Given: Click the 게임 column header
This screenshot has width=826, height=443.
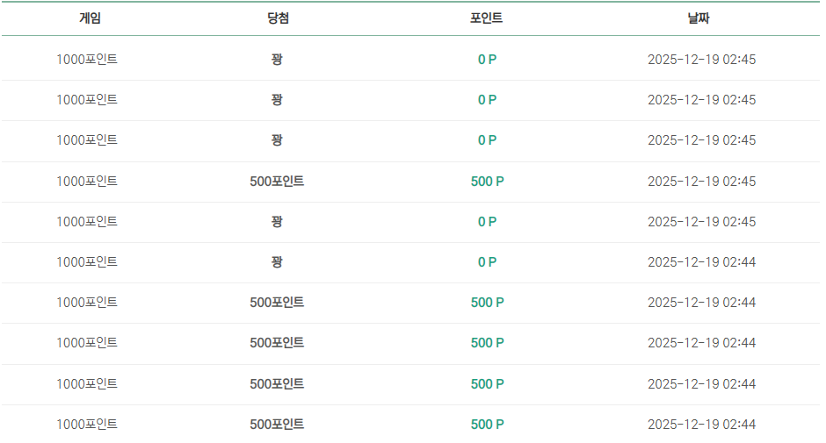Looking at the screenshot, I should coord(91,18).
